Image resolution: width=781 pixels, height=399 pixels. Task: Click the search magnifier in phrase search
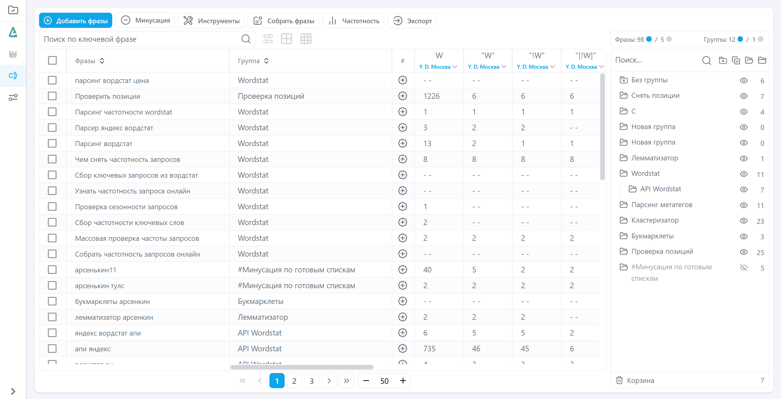click(246, 39)
